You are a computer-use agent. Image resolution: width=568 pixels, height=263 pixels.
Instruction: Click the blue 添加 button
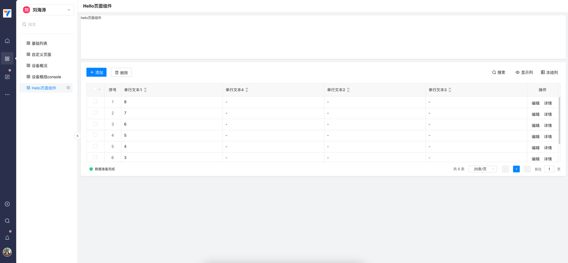96,72
